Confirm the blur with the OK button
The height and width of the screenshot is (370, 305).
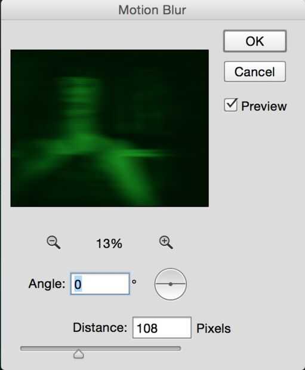click(255, 41)
